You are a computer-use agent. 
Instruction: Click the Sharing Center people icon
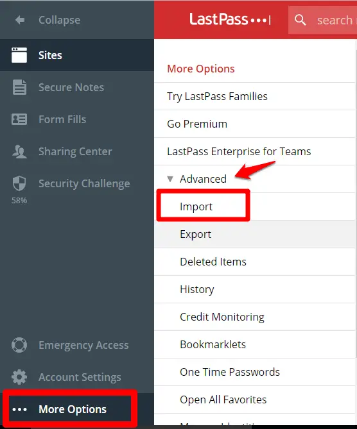(x=19, y=151)
